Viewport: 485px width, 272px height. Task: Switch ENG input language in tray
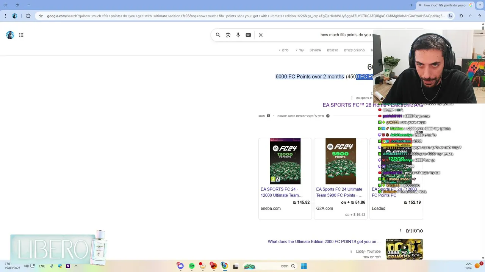pos(42,266)
